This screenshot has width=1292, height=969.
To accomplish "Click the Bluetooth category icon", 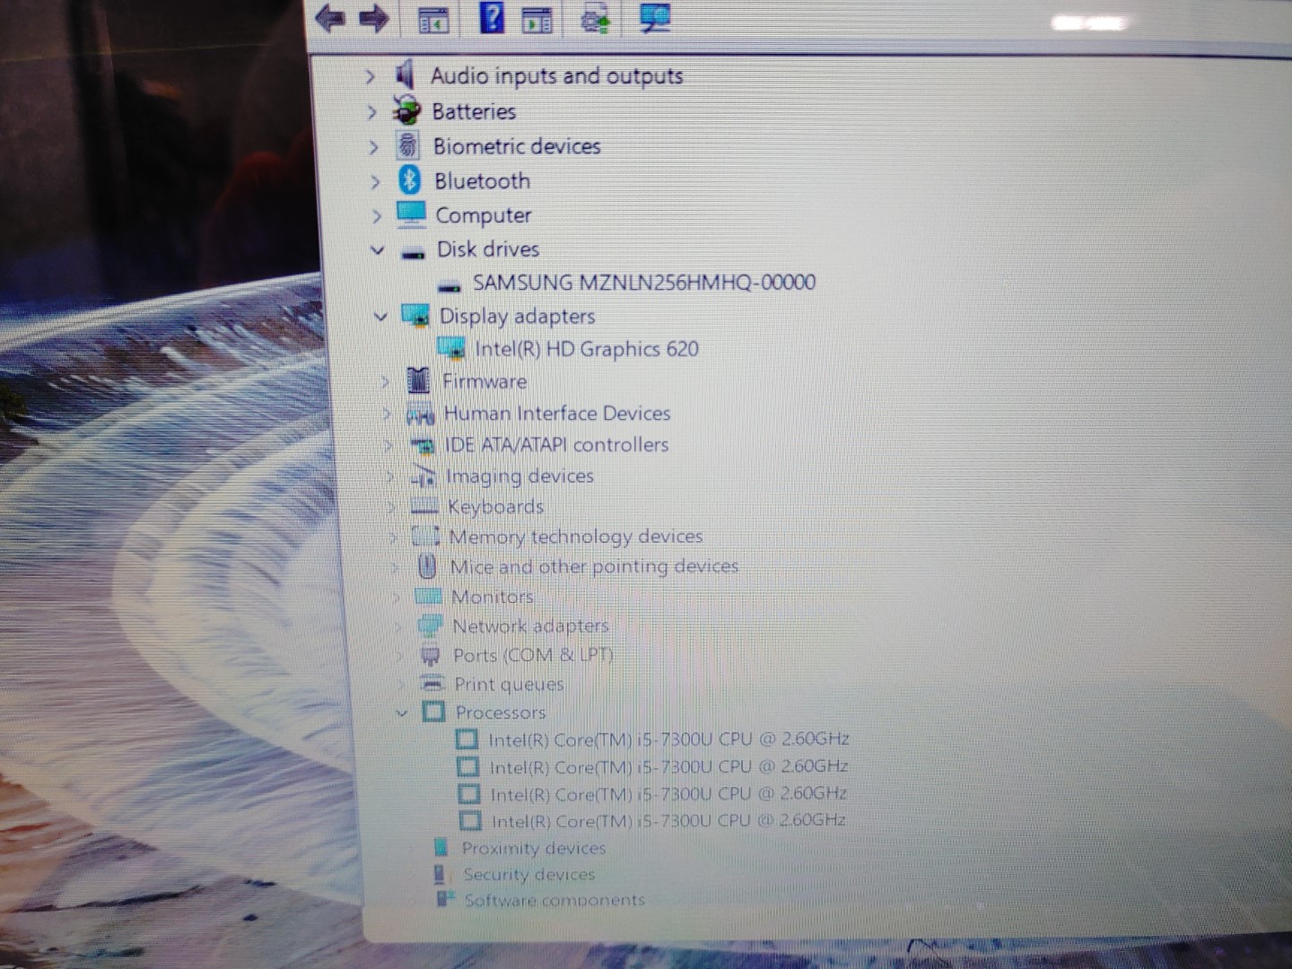I will click(410, 180).
